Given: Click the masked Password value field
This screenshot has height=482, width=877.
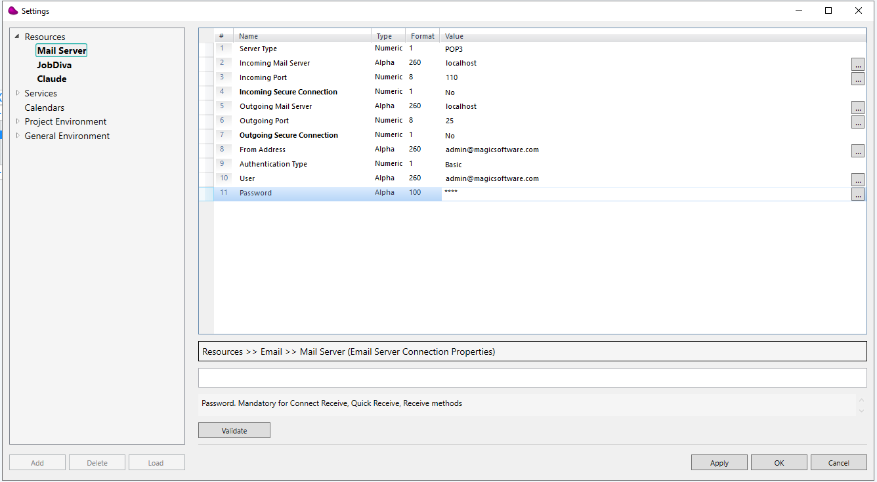Looking at the screenshot, I should (x=646, y=193).
